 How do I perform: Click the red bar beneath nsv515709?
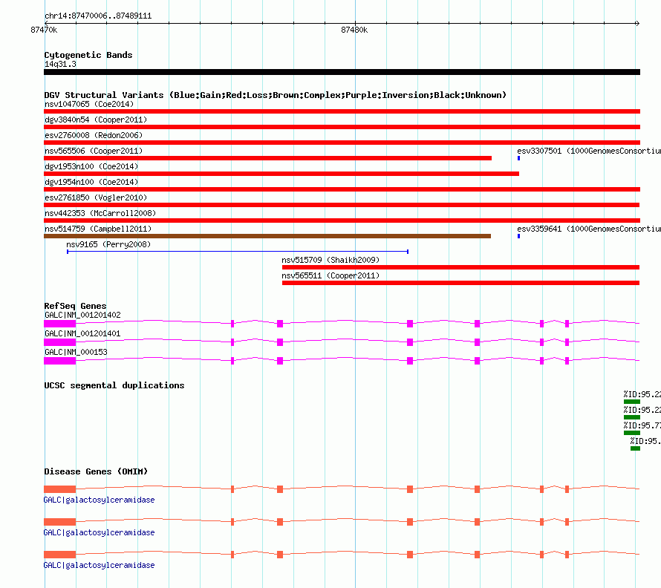click(x=460, y=267)
